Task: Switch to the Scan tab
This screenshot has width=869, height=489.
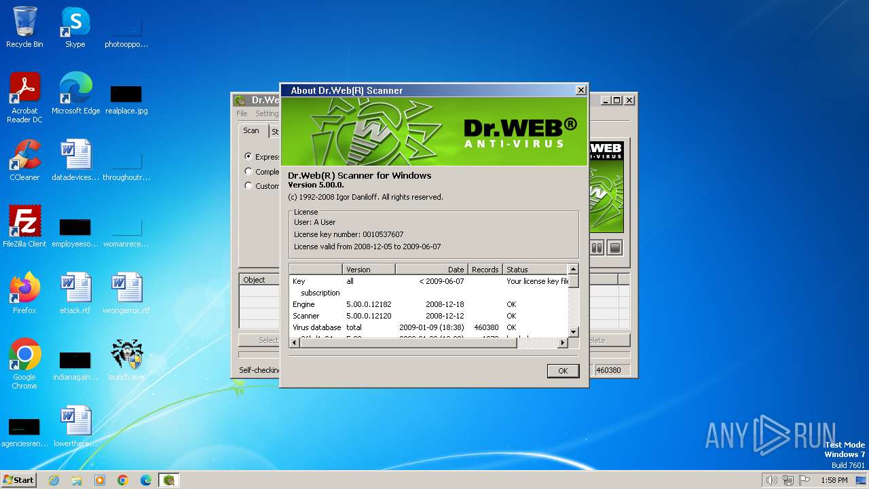Action: [251, 130]
